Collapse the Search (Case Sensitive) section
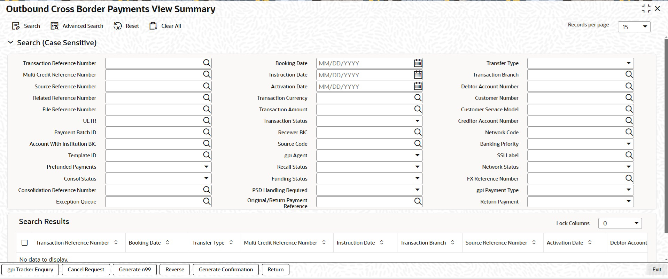The image size is (668, 279). pyautogui.click(x=11, y=42)
